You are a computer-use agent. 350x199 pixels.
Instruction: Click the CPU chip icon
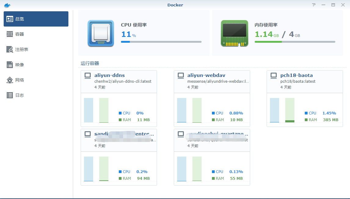(100, 33)
